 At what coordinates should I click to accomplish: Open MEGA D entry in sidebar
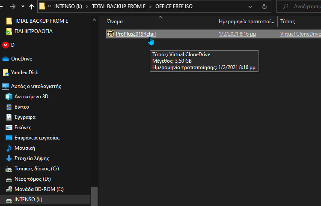(x=13, y=45)
